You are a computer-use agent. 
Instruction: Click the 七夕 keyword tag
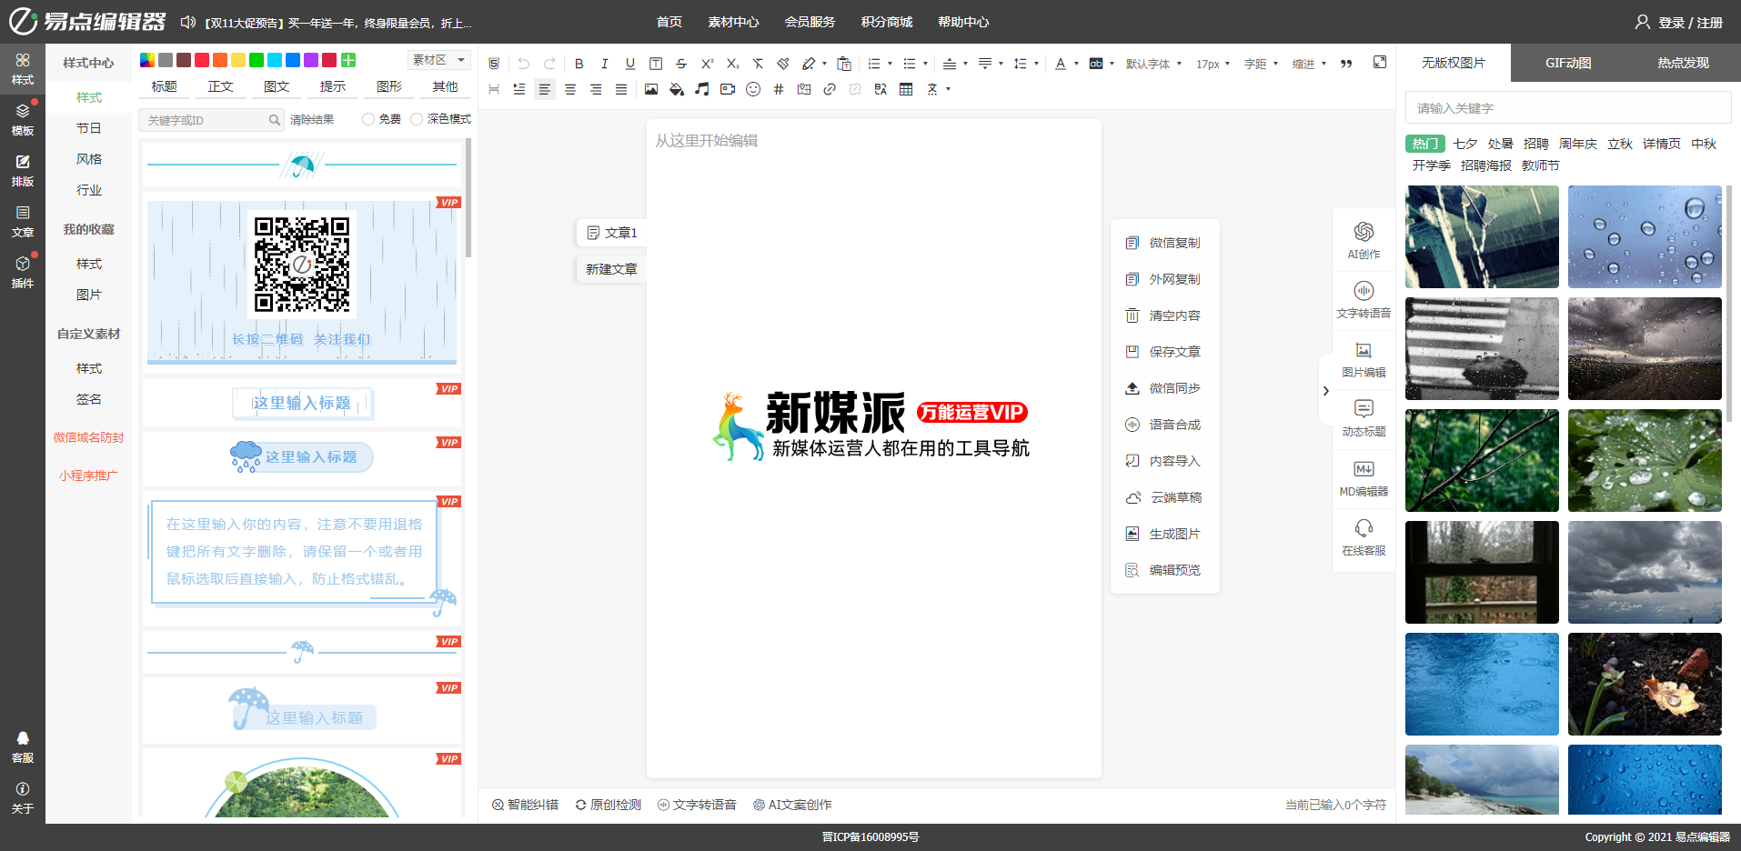coord(1465,144)
